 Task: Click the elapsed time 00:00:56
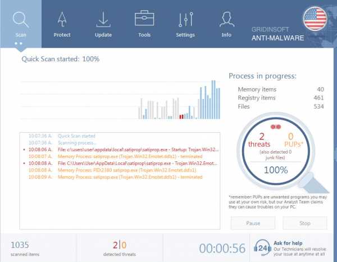coord(222,249)
